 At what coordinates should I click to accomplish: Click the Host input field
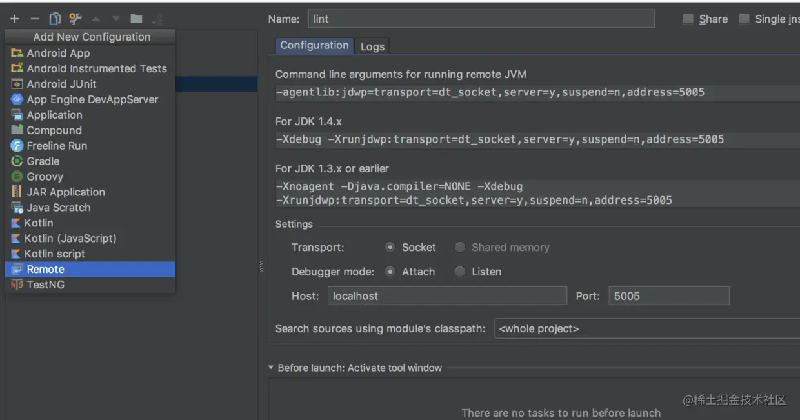click(447, 296)
